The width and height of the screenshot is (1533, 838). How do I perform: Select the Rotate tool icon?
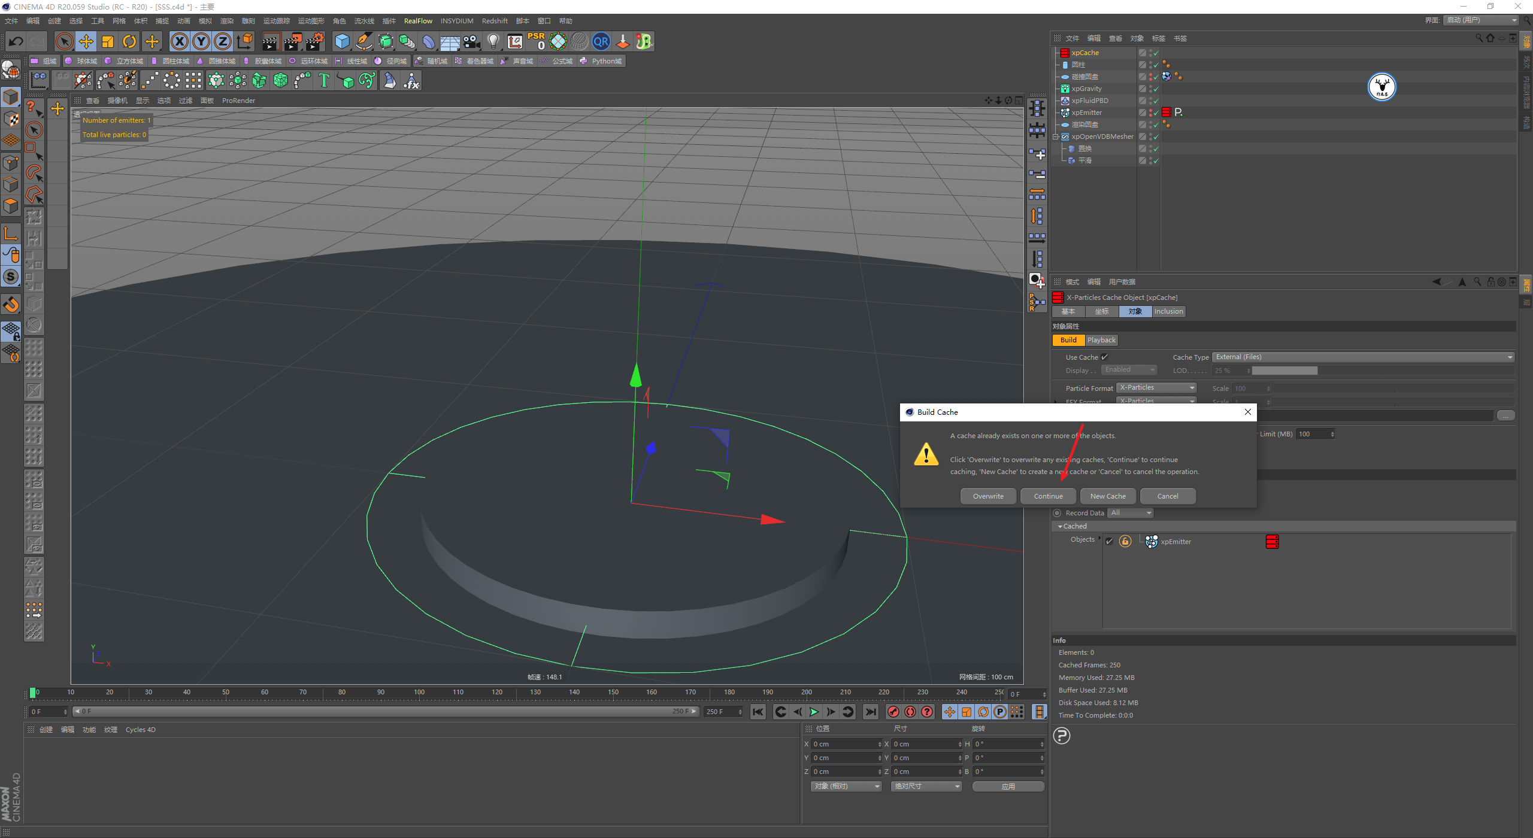129,41
